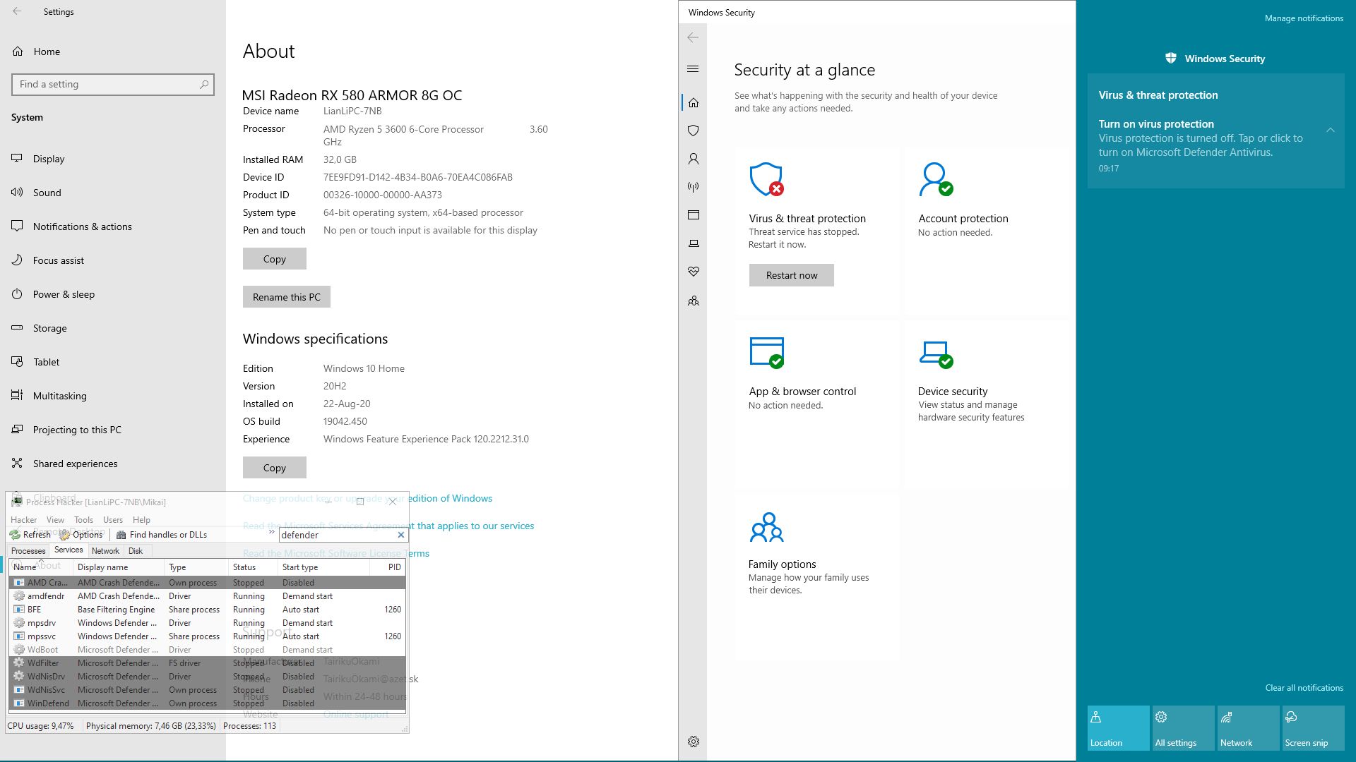Viewport: 1356px width, 762px height.
Task: Open All settings quick action
Action: (1184, 728)
